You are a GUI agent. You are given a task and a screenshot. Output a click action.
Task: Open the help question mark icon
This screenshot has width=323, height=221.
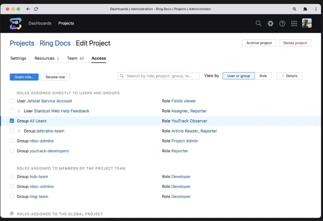pyautogui.click(x=282, y=23)
